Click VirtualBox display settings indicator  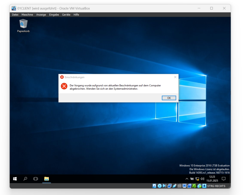184,186
